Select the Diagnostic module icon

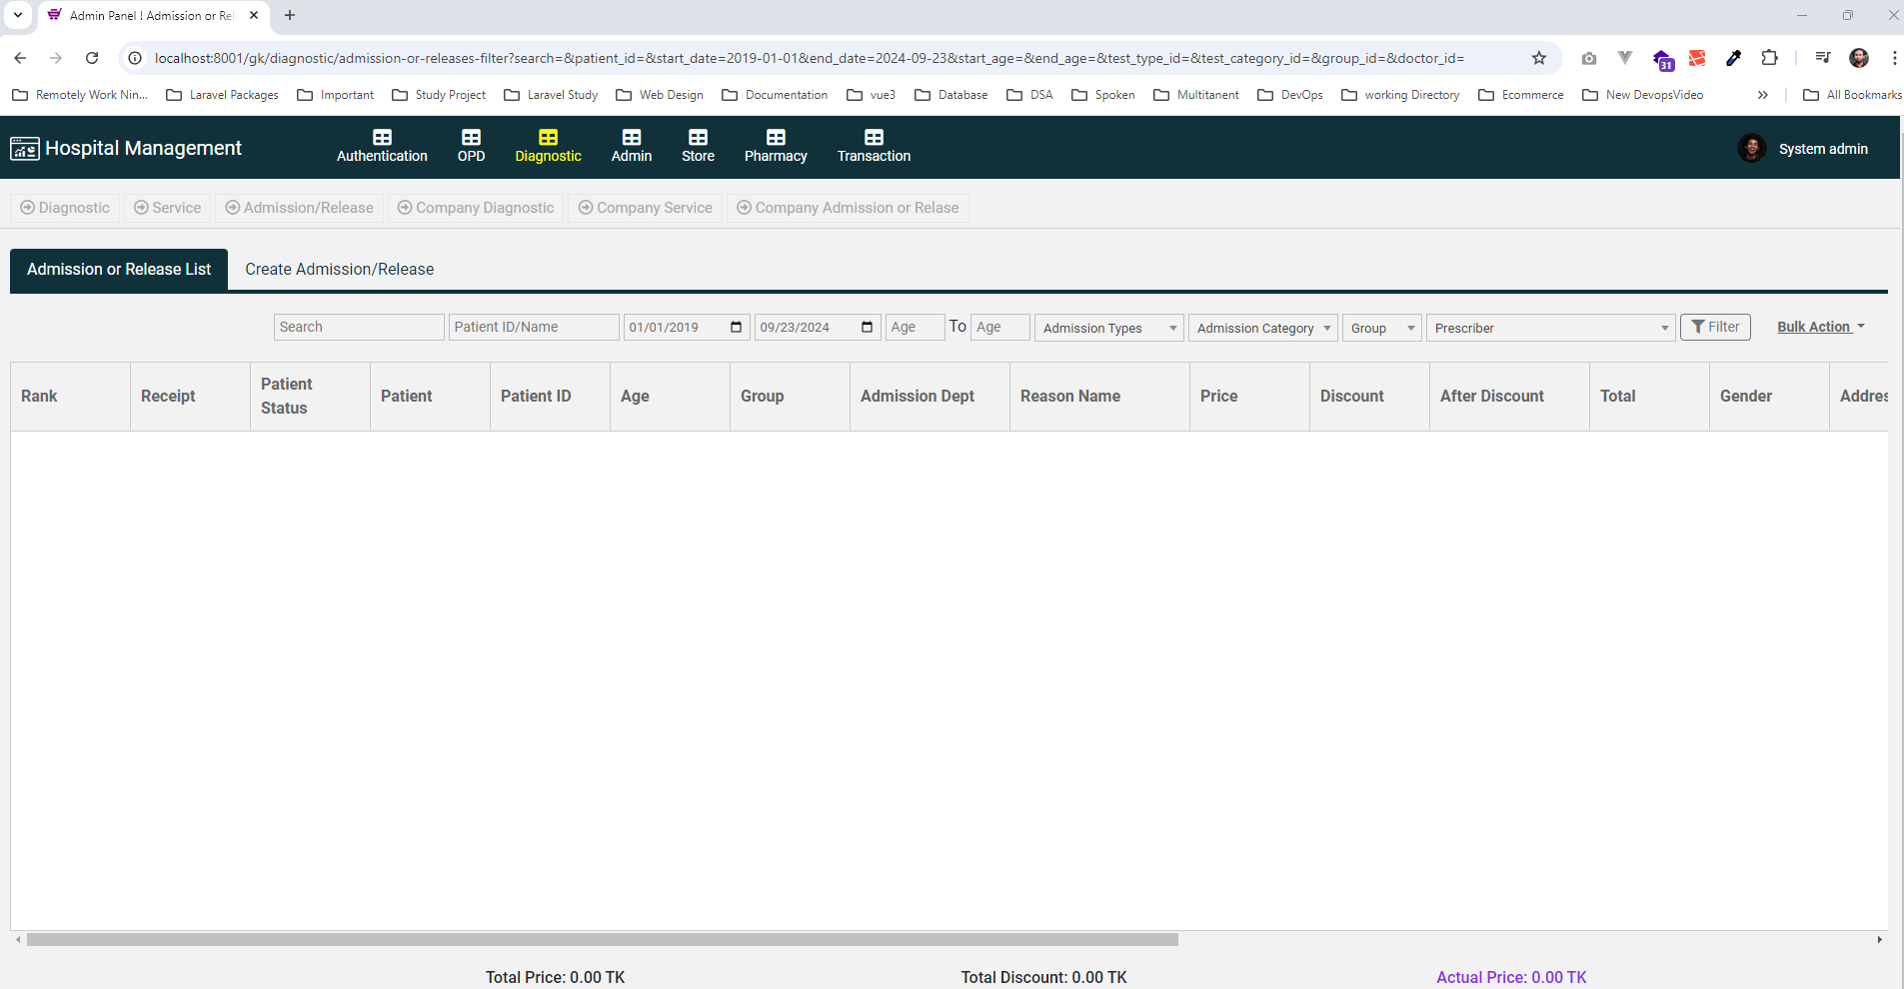pyautogui.click(x=548, y=138)
